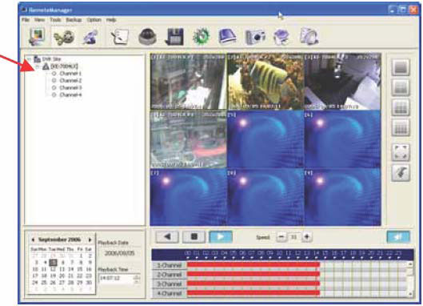
Task: Switch to single-view layout button
Action: click(x=401, y=67)
